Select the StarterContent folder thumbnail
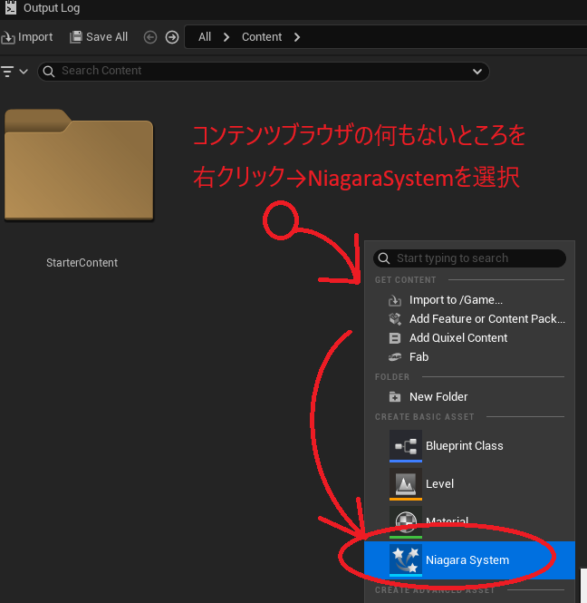Screen dimensions: 587x603 coord(79,165)
